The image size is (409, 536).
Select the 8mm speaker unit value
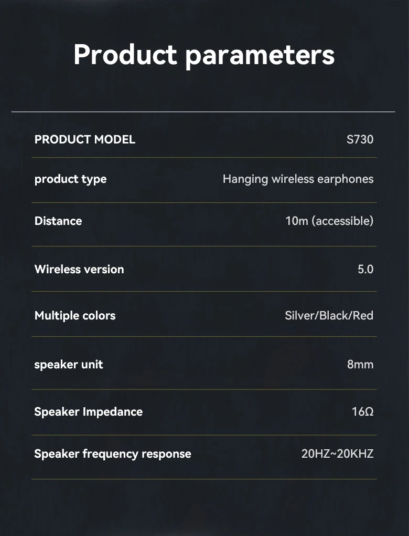tap(360, 364)
